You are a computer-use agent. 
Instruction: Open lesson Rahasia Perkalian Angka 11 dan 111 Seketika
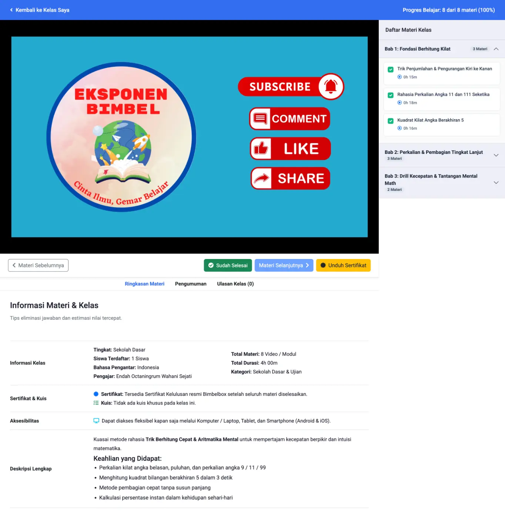pos(442,99)
